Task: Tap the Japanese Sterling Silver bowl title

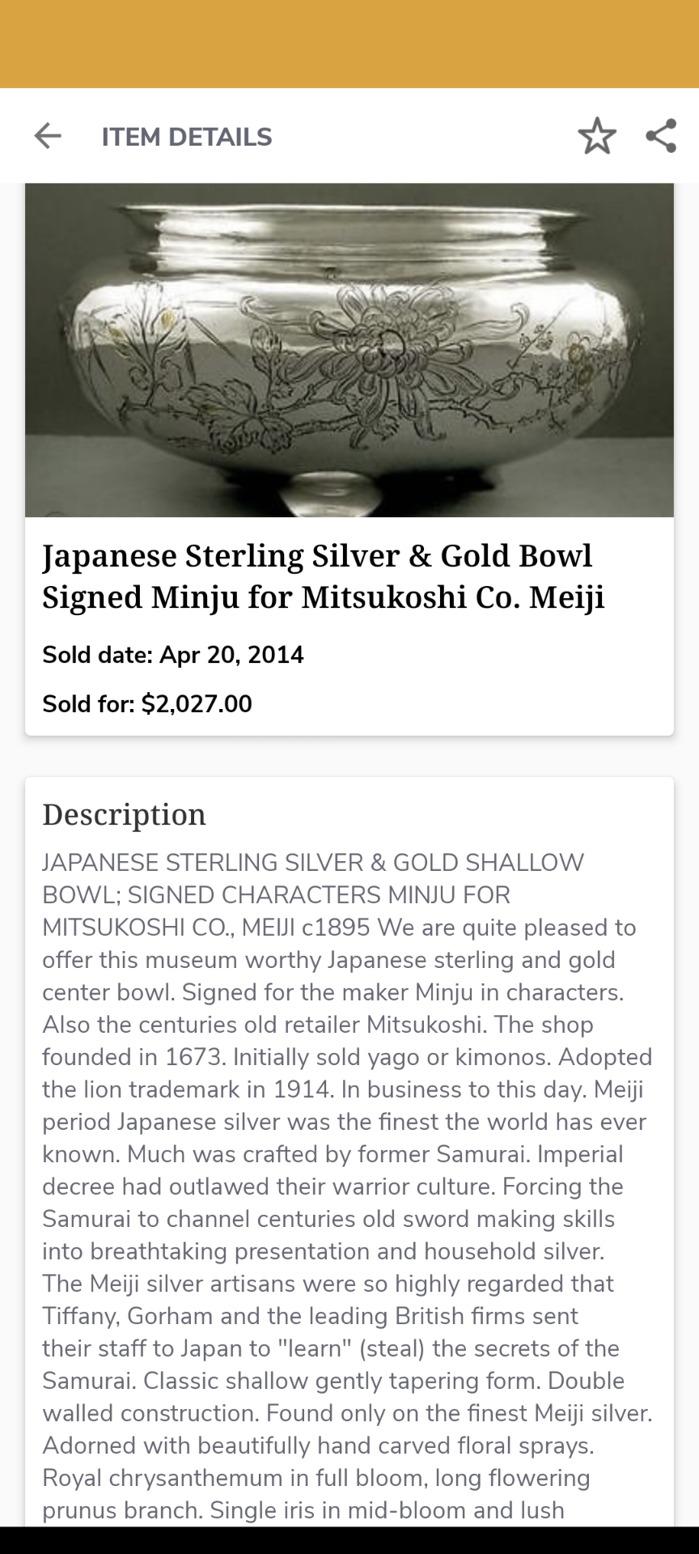Action: click(x=324, y=576)
